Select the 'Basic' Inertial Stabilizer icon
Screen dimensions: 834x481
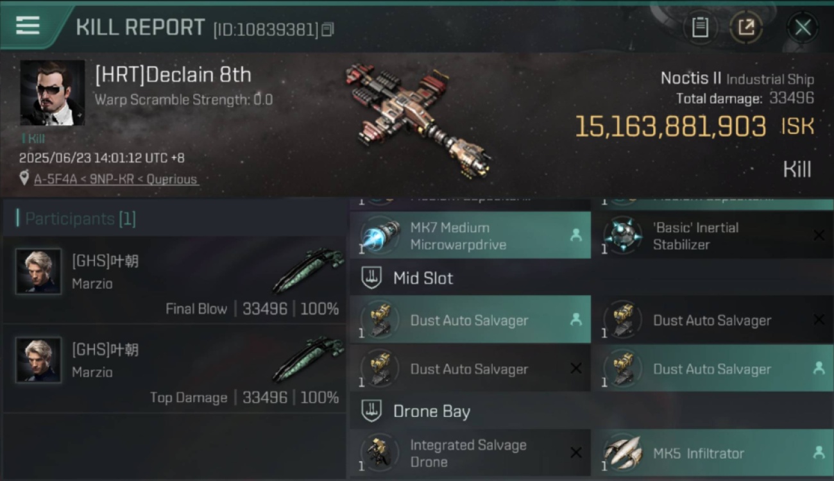[622, 235]
